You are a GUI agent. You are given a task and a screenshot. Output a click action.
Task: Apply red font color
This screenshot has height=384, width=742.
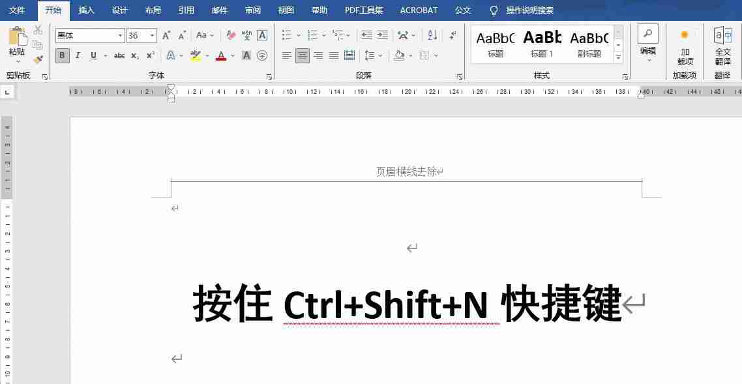click(221, 56)
